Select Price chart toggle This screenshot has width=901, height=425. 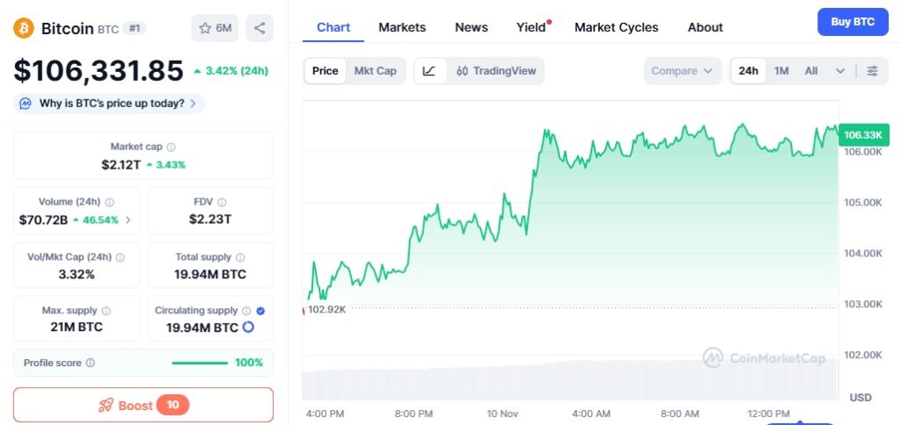(x=326, y=71)
